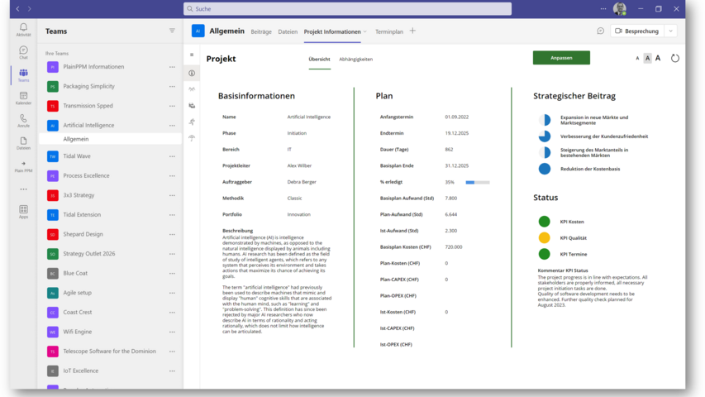The height and width of the screenshot is (397, 705).
Task: Open the channel conversation chat icon
Action: pyautogui.click(x=600, y=31)
